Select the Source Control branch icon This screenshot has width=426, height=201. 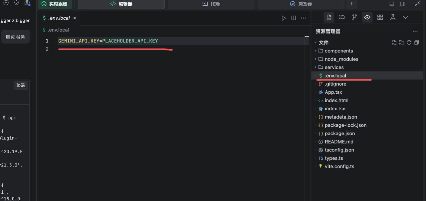[354, 17]
